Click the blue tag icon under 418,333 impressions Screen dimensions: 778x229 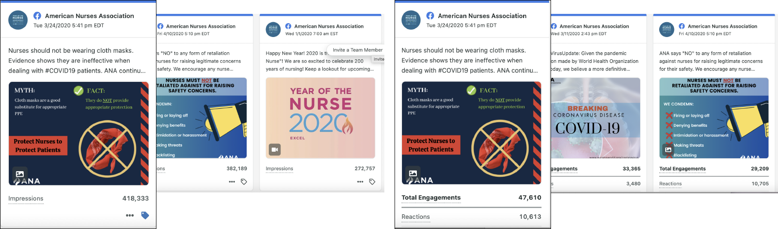click(145, 215)
